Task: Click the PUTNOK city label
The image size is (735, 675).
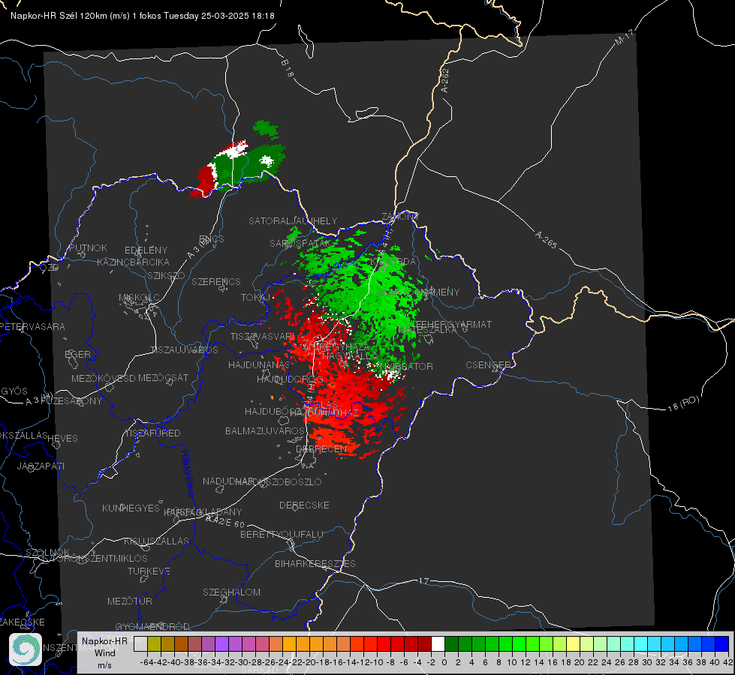Action: coord(88,247)
